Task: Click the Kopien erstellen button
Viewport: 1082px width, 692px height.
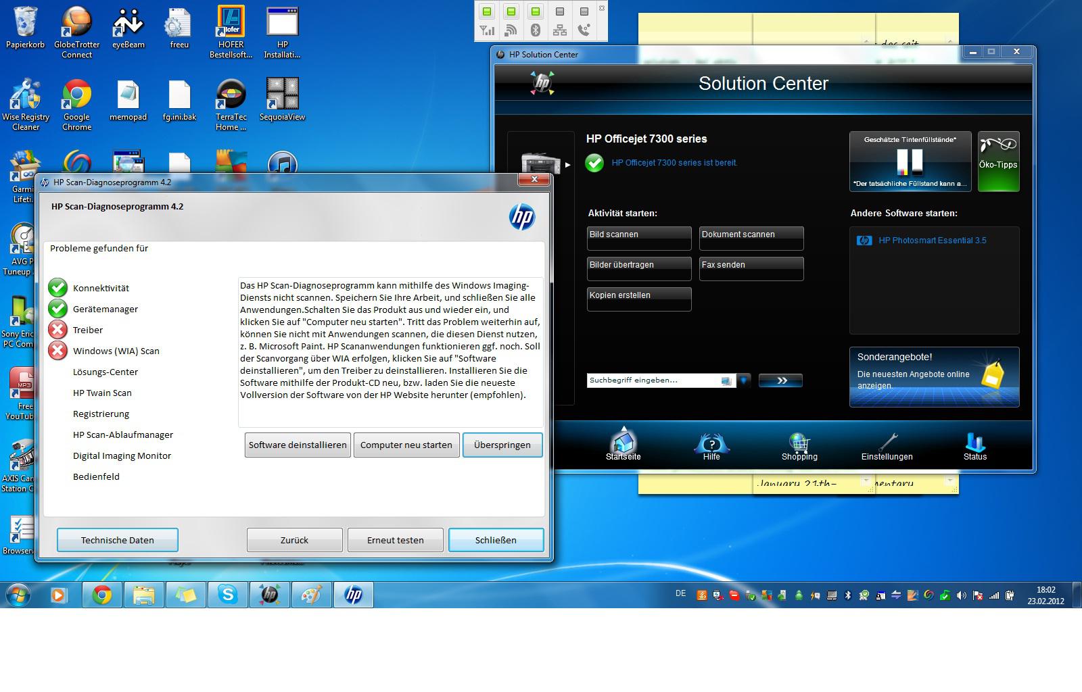Action: pos(639,299)
